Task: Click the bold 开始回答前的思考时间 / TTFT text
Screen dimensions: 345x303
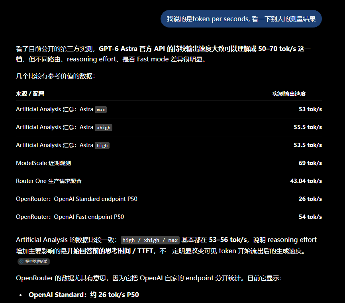Action: coord(110,251)
